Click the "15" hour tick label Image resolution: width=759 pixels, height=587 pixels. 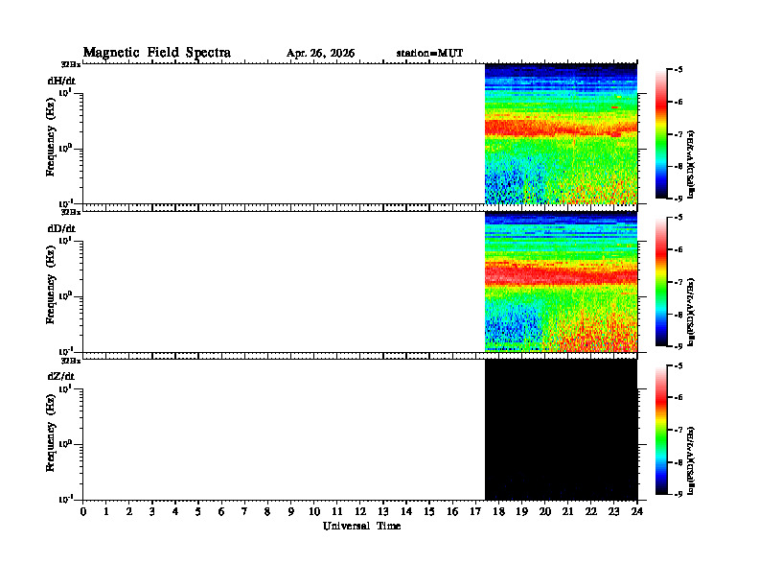pos(429,511)
